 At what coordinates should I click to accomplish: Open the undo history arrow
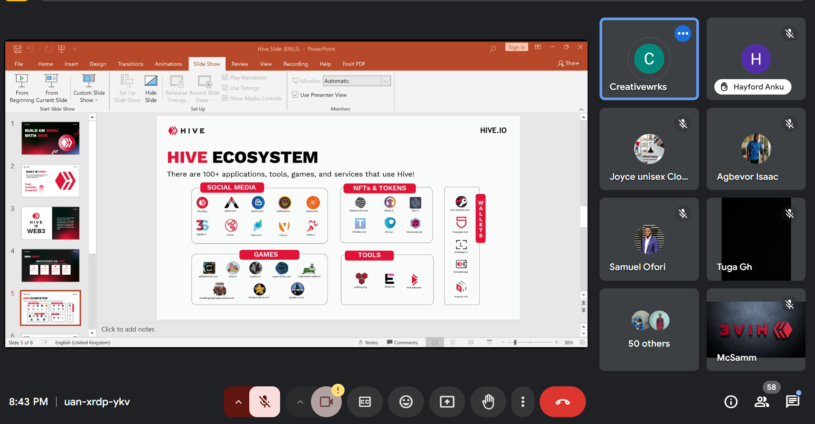(38, 49)
